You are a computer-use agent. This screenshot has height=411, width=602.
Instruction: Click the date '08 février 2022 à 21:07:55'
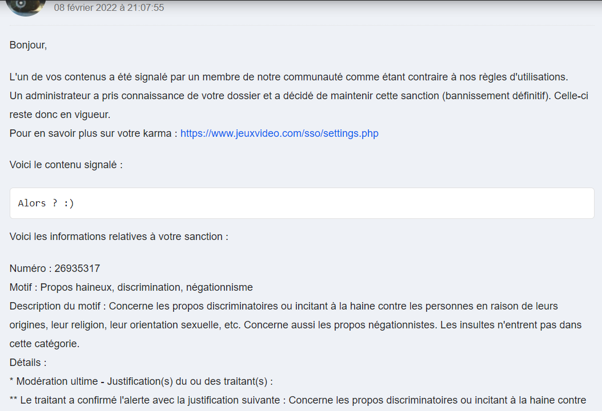(x=109, y=7)
